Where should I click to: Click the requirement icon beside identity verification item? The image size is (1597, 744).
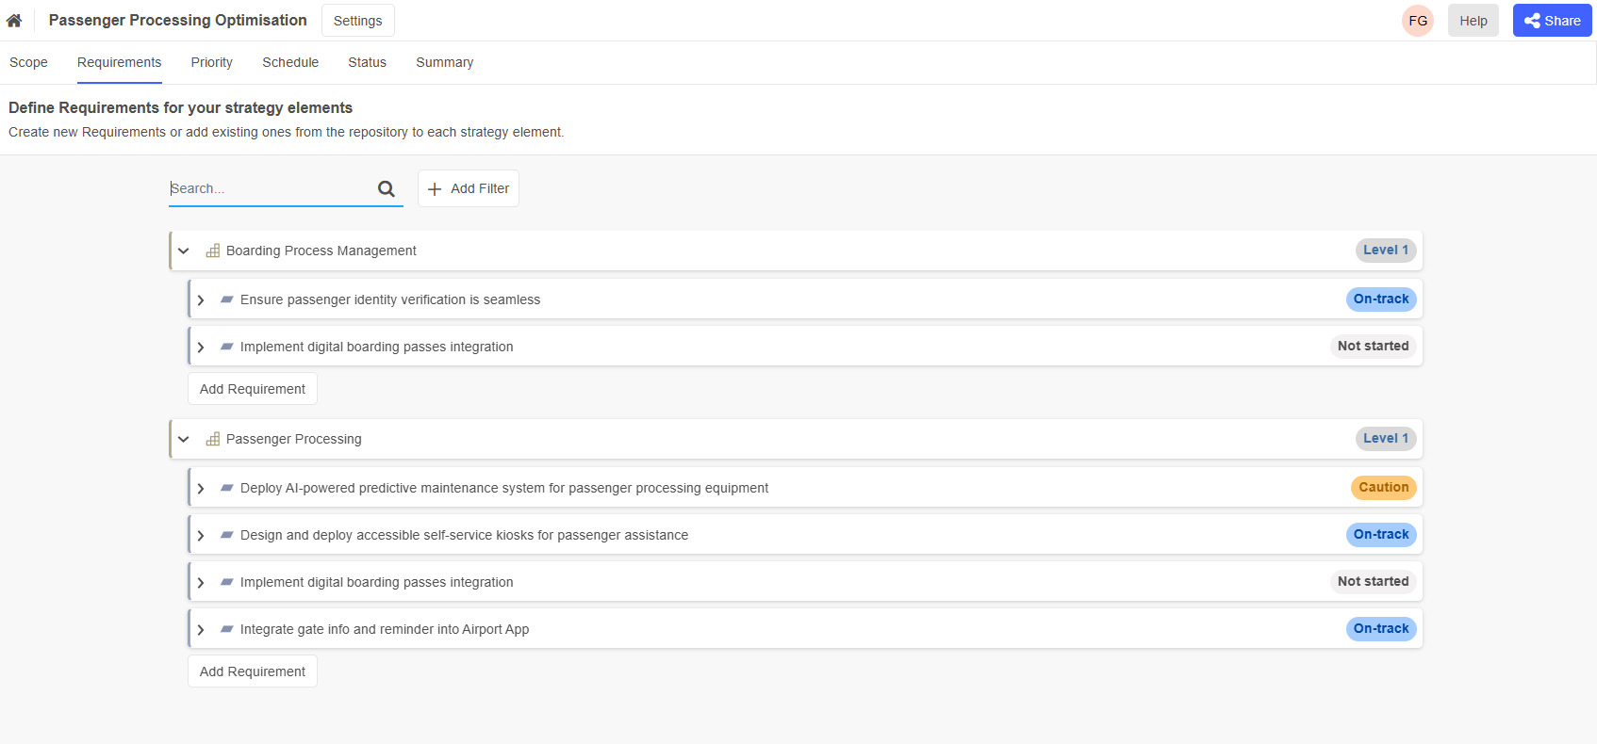tap(226, 299)
